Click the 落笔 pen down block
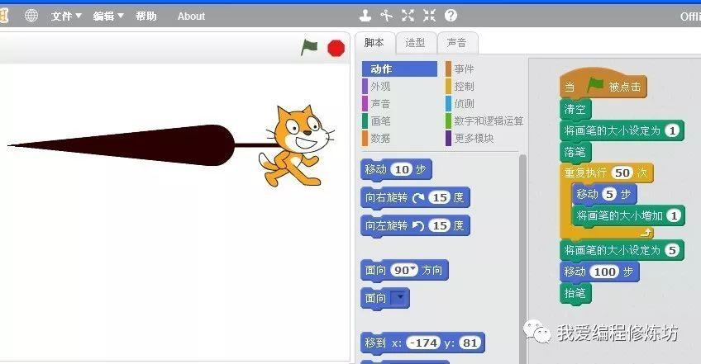This screenshot has width=701, height=364. pos(575,153)
